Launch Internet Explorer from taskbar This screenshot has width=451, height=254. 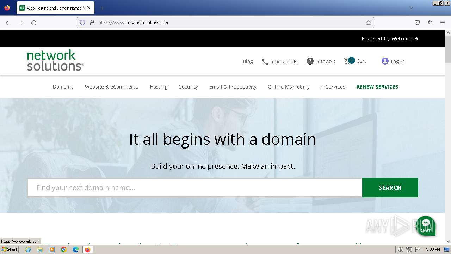(x=28, y=249)
